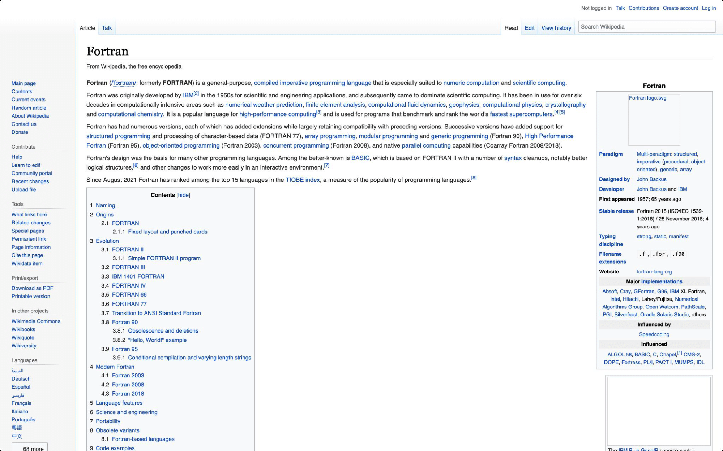Switch to the Talk tab
This screenshot has height=451, width=723.
click(107, 28)
